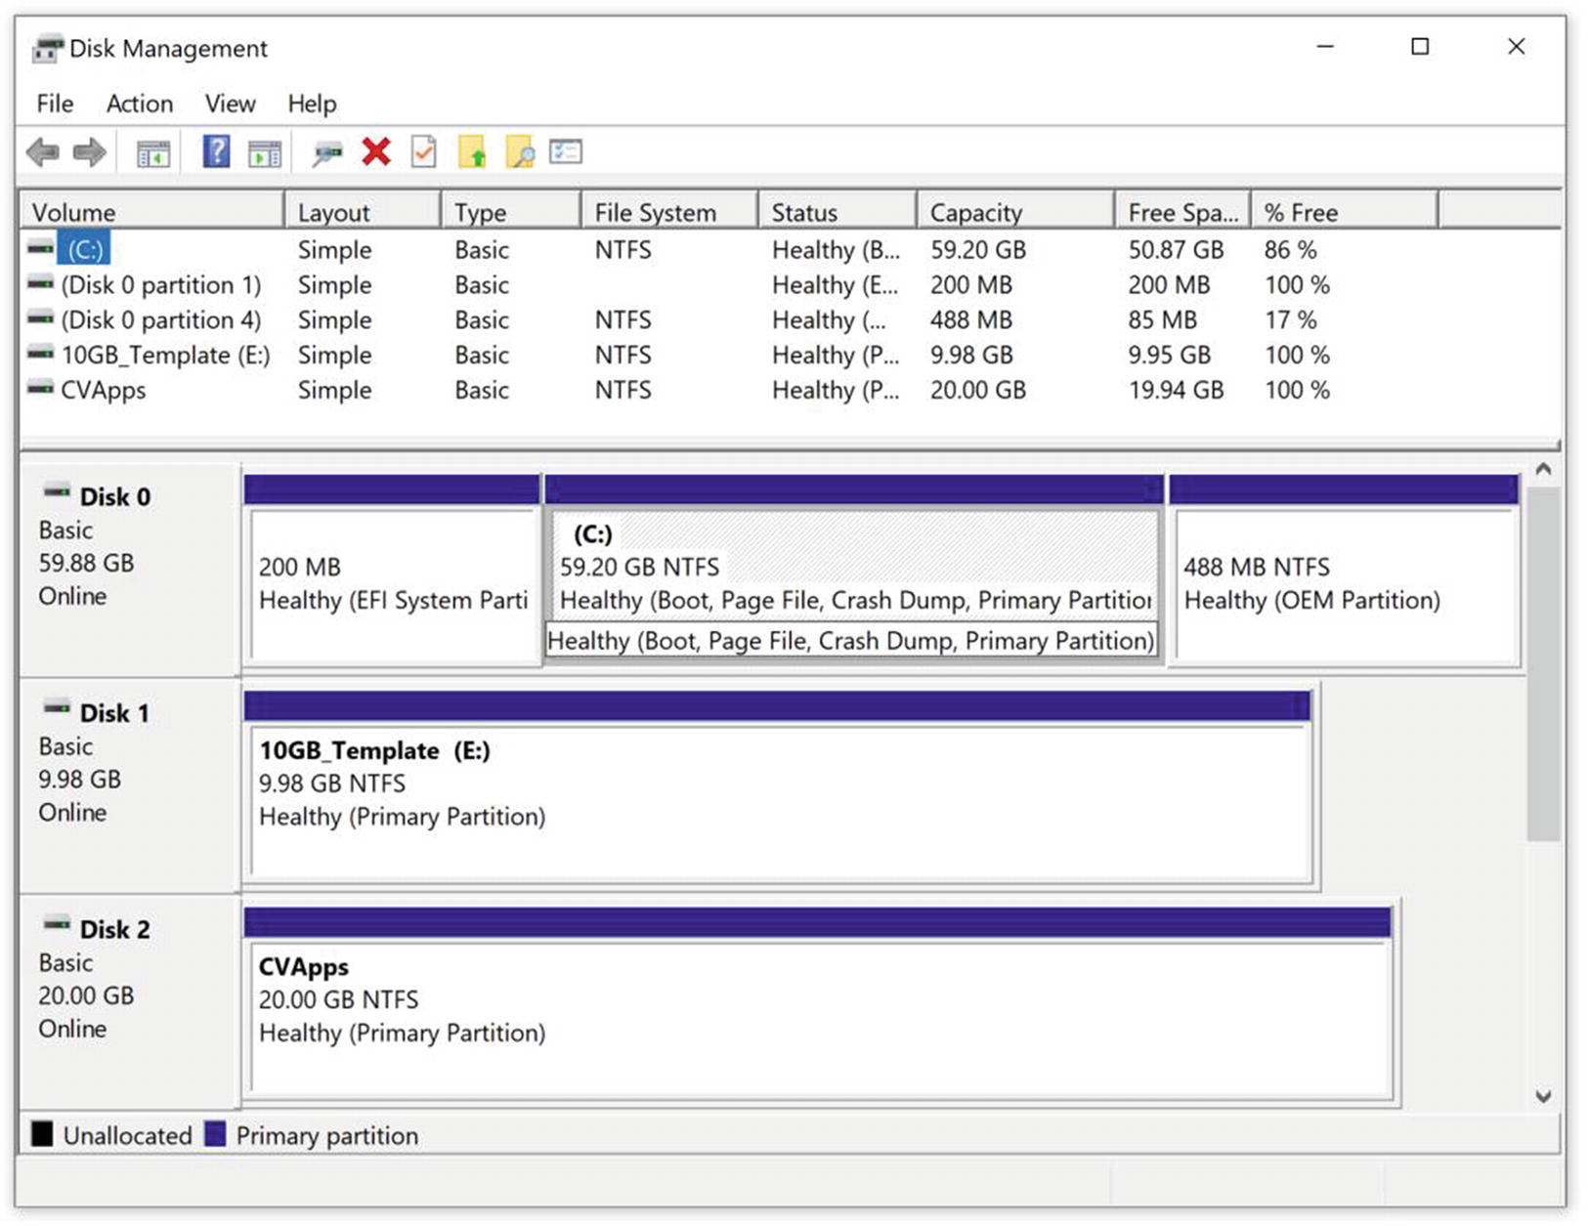This screenshot has height=1226, width=1590.
Task: Select 10GB_Template (E:) in the volume list
Action: [x=165, y=356]
